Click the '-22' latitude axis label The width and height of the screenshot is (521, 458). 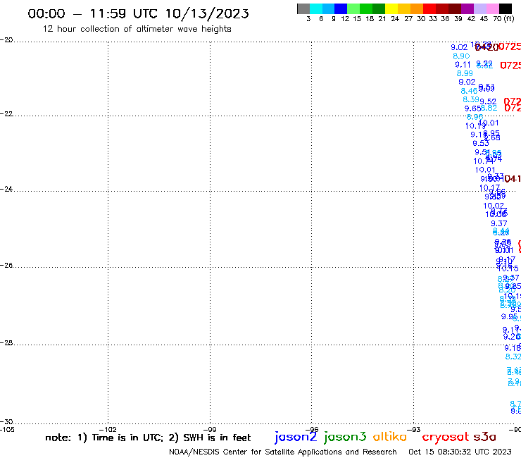tap(6, 113)
